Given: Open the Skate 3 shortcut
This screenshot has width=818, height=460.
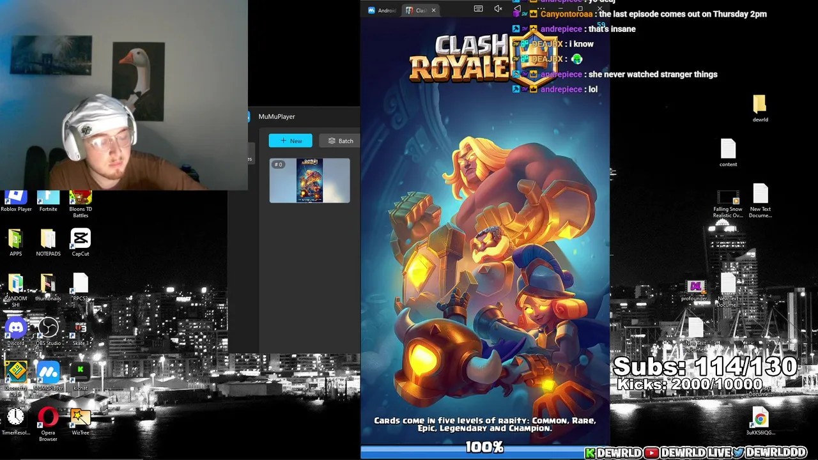Looking at the screenshot, I should pos(81,332).
